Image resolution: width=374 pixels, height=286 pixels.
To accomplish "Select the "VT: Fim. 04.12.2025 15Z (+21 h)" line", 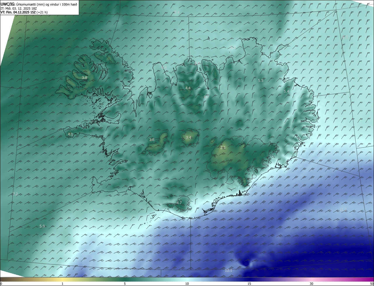I will tap(24, 13).
